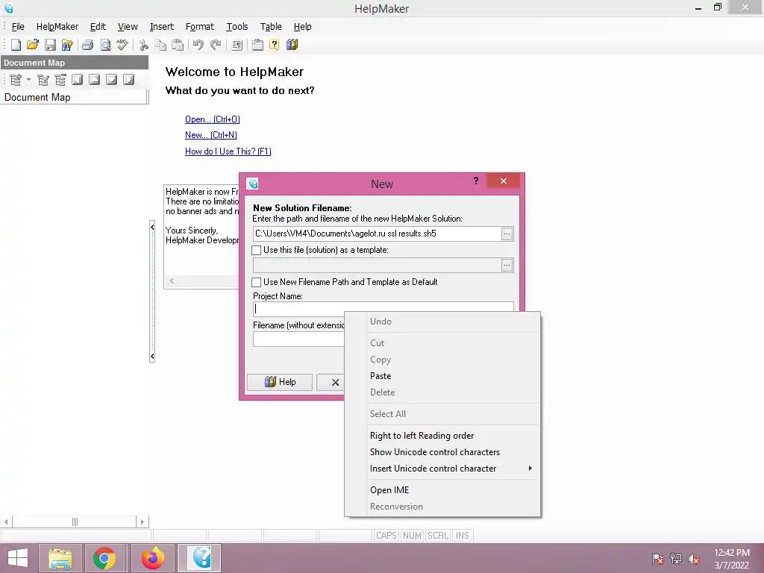This screenshot has height=573, width=764.
Task: Click the move topic left arrow icon
Action: tap(78, 79)
